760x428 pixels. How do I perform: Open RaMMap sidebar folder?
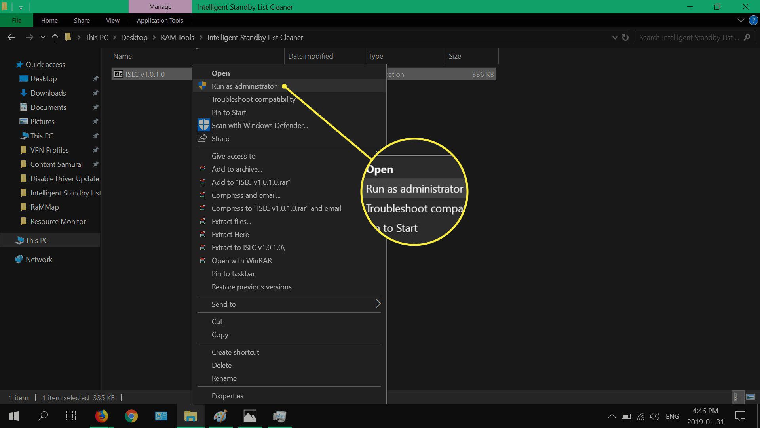pyautogui.click(x=44, y=207)
